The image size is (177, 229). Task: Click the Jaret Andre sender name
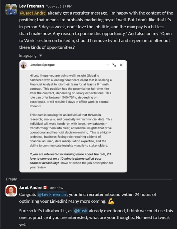(x=30, y=187)
